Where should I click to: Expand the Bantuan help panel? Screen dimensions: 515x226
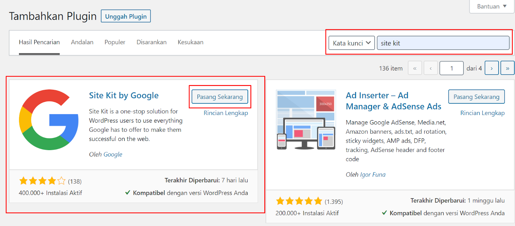[492, 6]
